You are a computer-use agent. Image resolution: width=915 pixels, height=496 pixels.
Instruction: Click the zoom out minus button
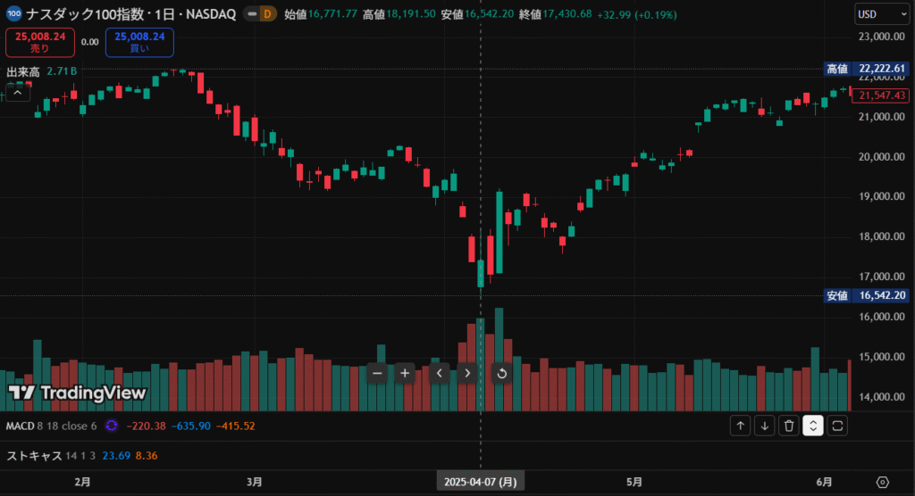(x=377, y=373)
